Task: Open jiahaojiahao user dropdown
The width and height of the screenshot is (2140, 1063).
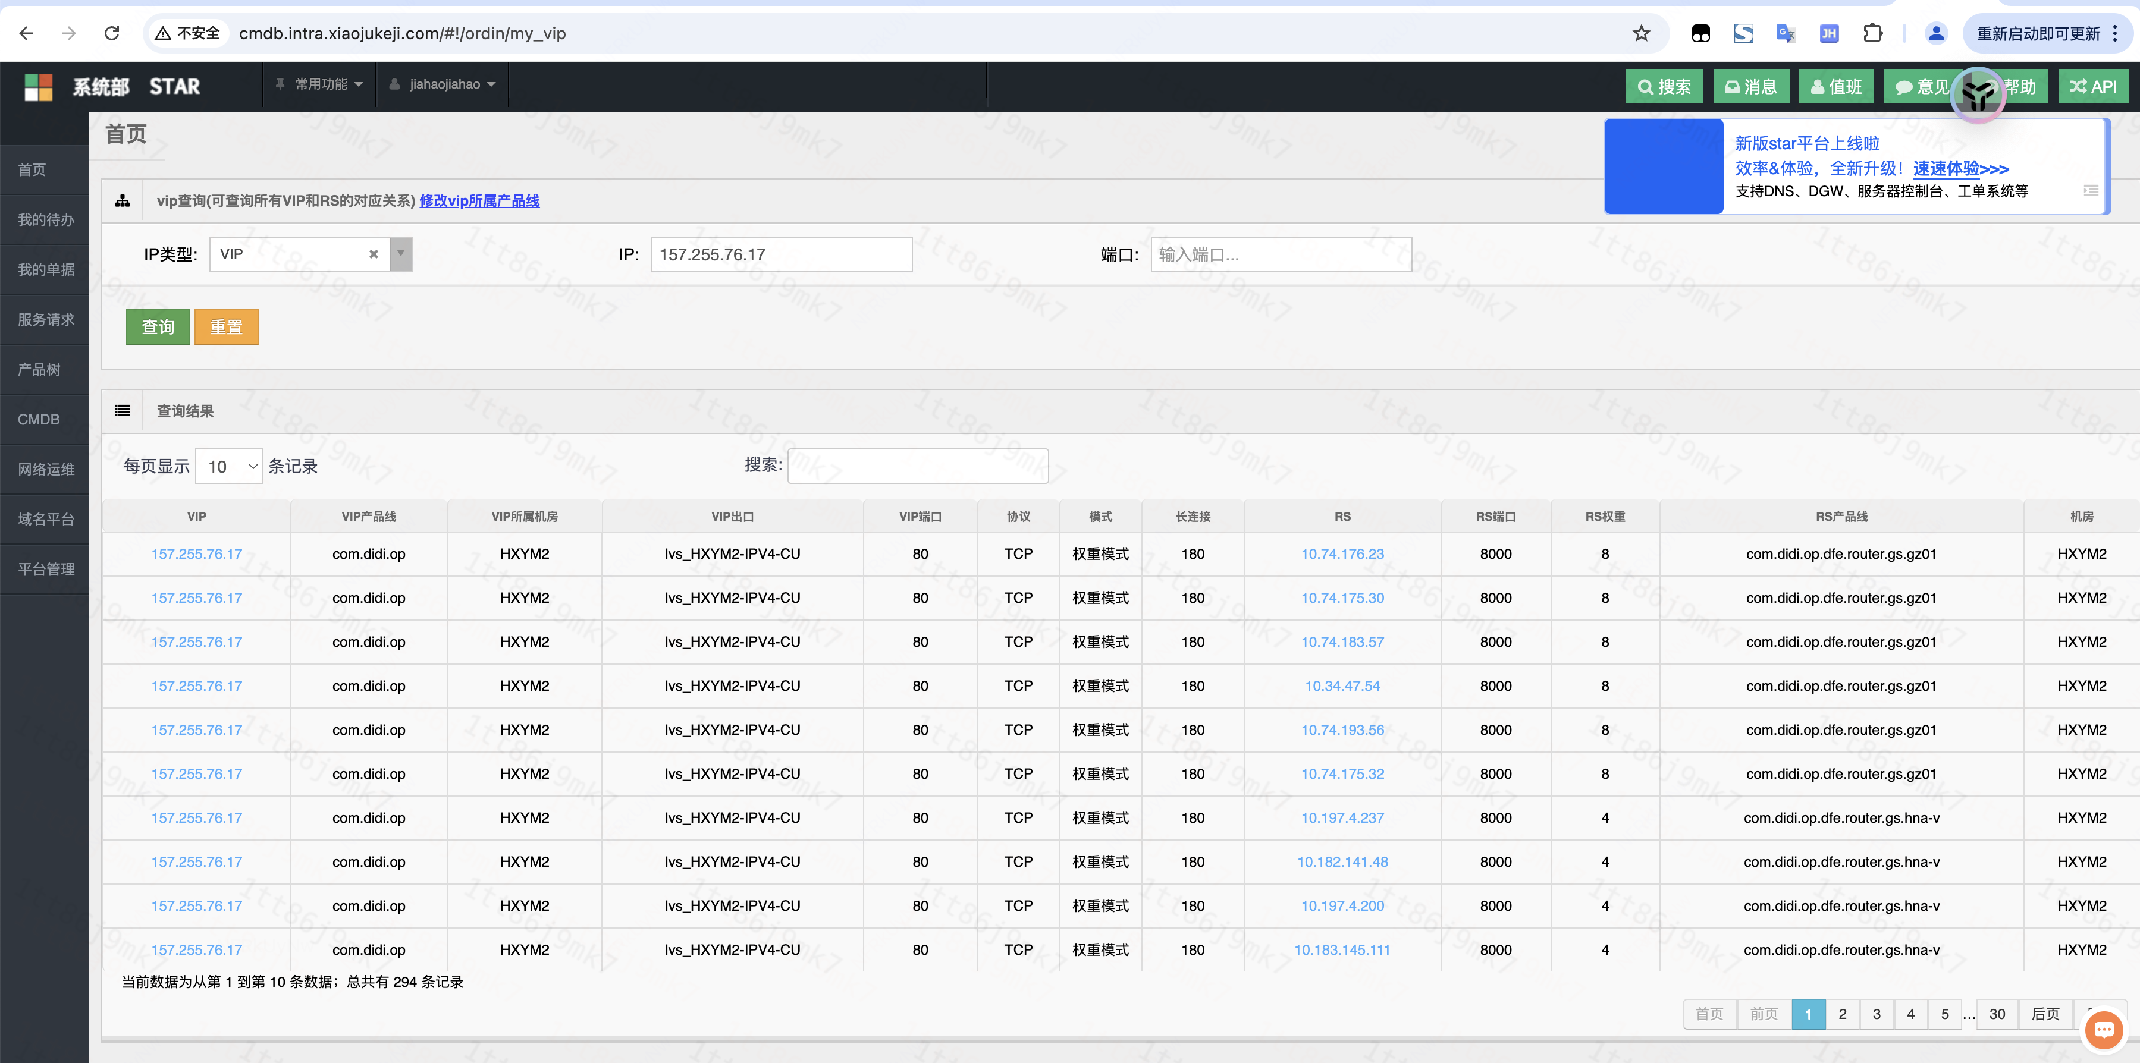Action: pos(442,84)
